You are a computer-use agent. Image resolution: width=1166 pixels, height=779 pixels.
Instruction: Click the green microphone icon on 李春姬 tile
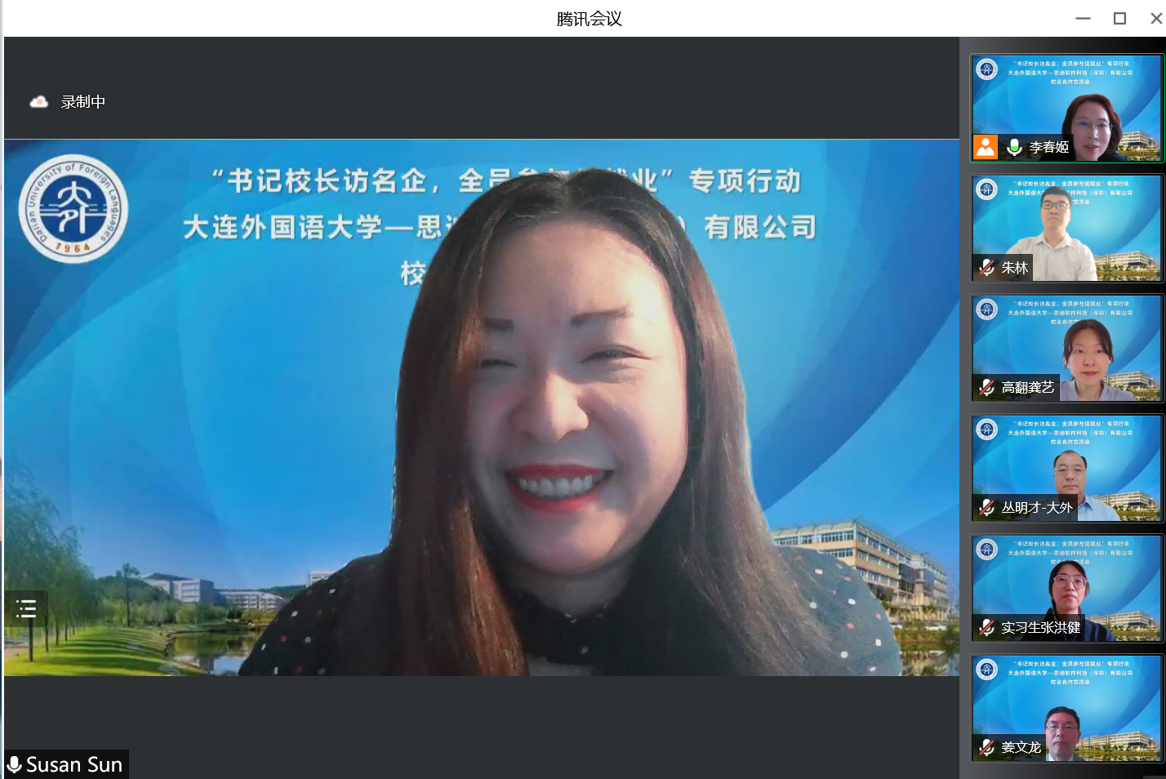(x=1014, y=147)
